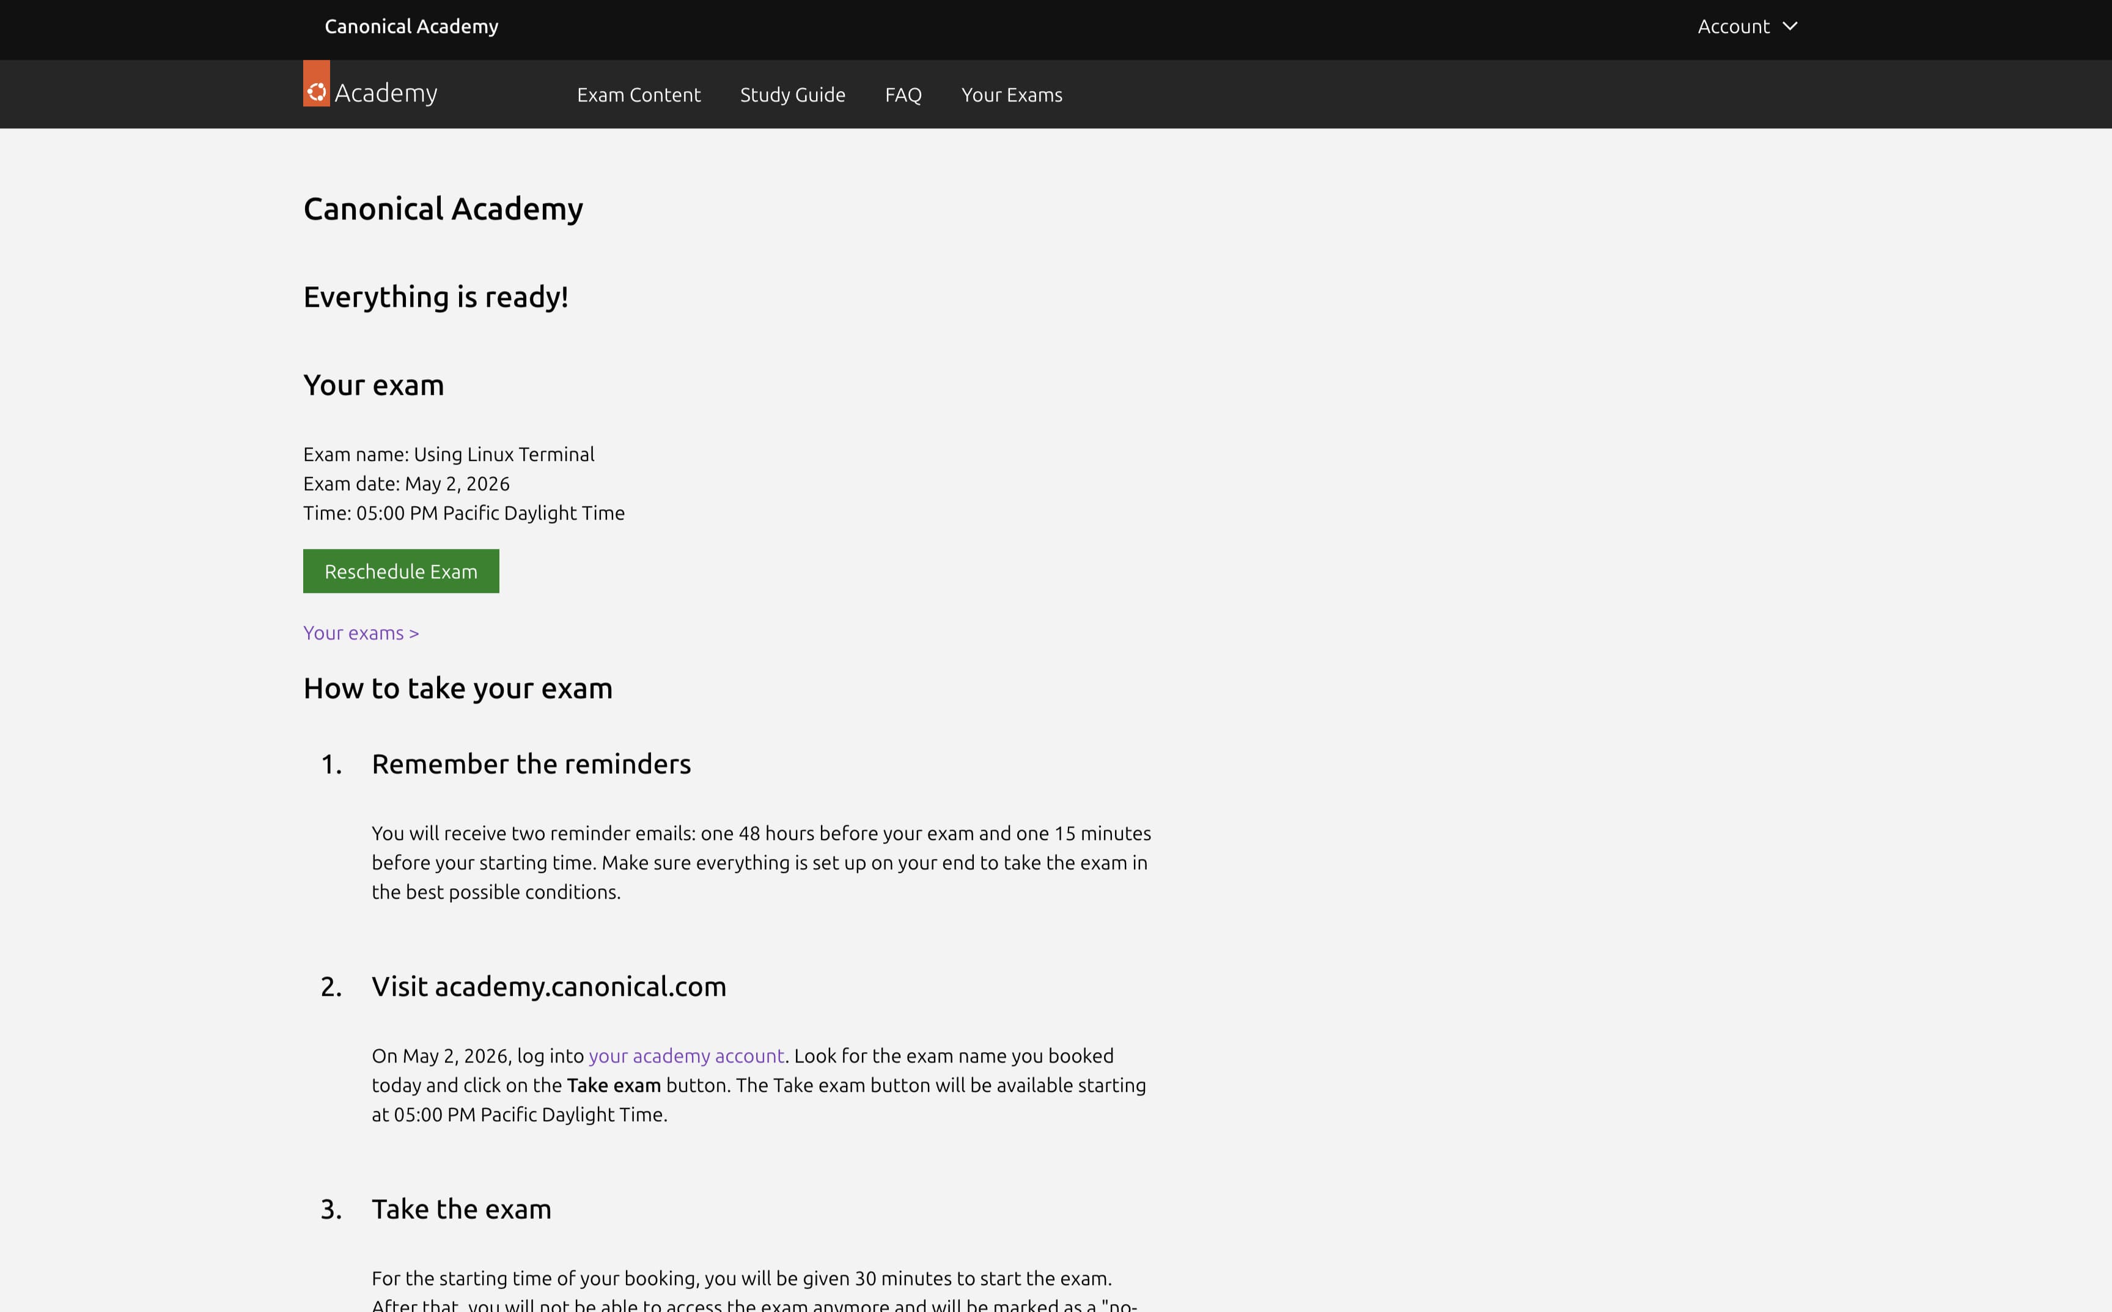This screenshot has height=1312, width=2112.
Task: Expand the Account dropdown chevron
Action: tap(1789, 26)
